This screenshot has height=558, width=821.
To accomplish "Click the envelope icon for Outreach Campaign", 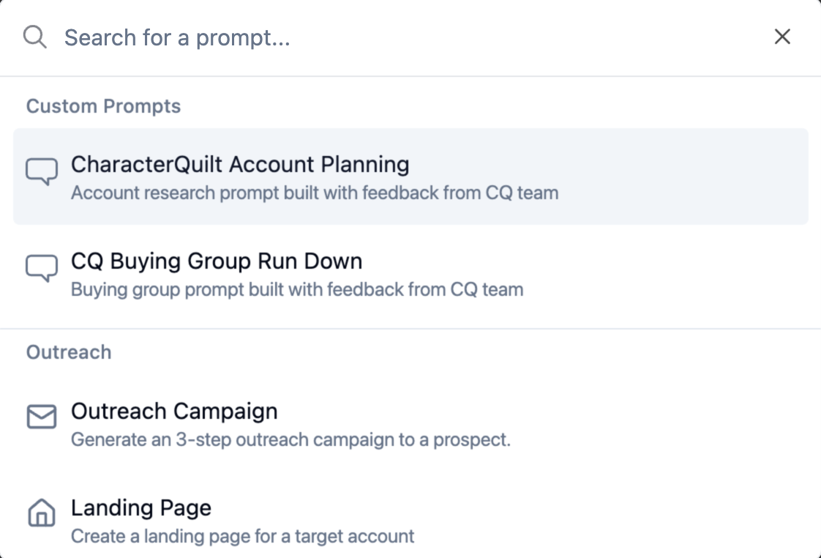I will pos(42,418).
